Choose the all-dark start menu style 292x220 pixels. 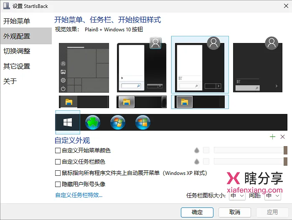(258, 64)
